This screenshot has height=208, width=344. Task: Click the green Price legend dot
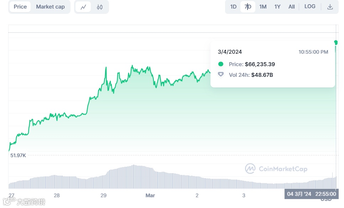(x=221, y=64)
